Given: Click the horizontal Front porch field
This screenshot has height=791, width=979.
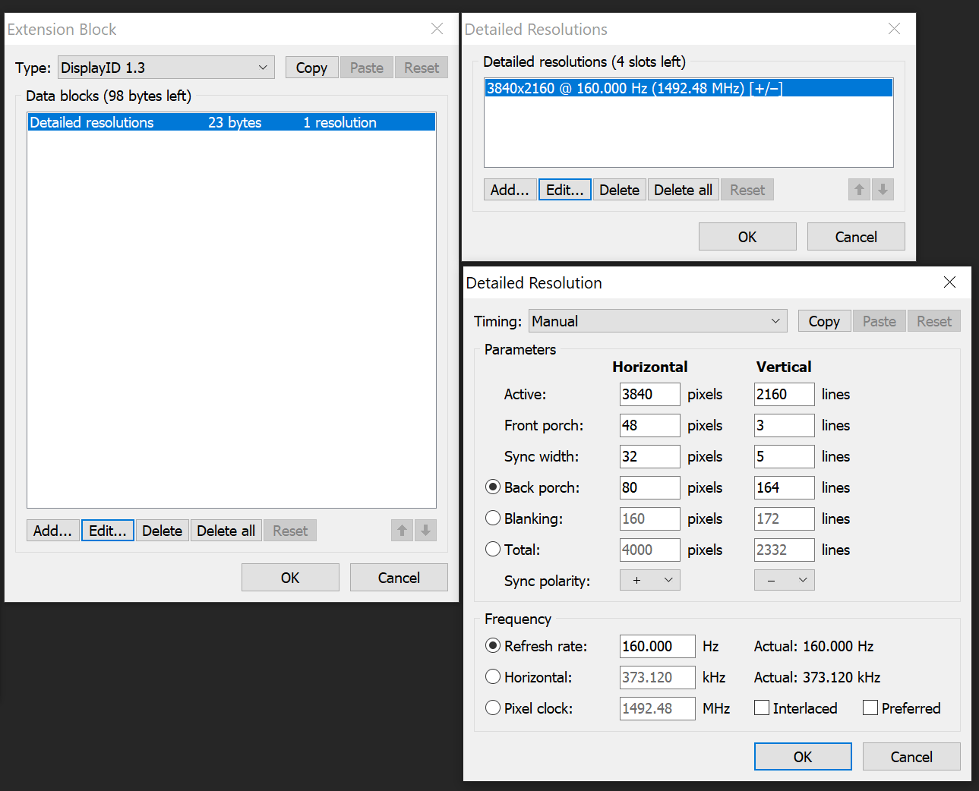Looking at the screenshot, I should pyautogui.click(x=649, y=425).
